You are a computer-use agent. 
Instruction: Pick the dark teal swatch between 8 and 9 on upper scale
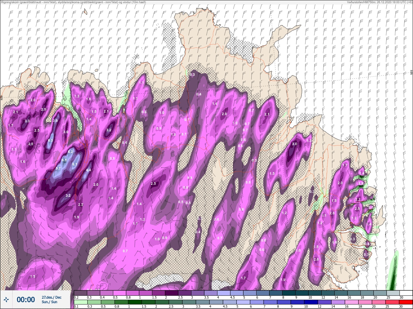coord(289,293)
